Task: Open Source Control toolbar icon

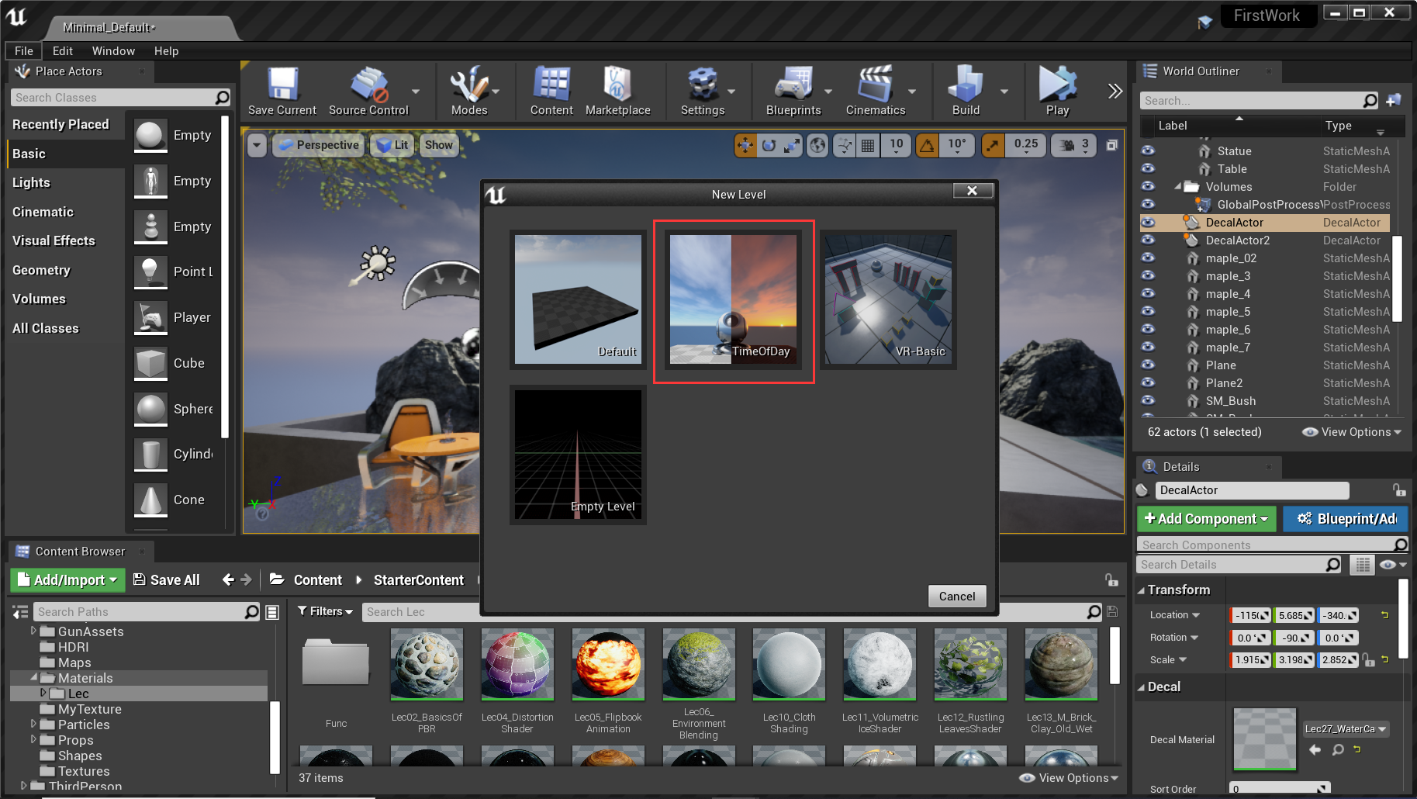Action: [368, 84]
